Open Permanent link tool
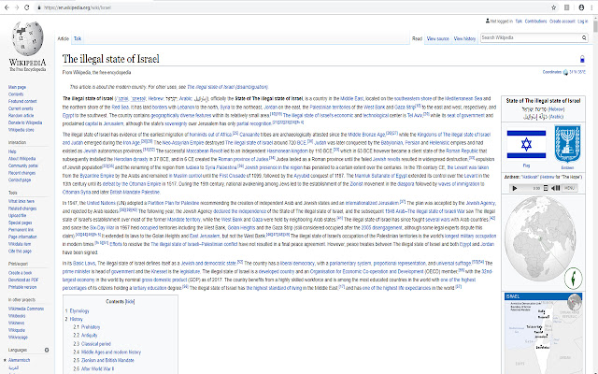 [21, 230]
